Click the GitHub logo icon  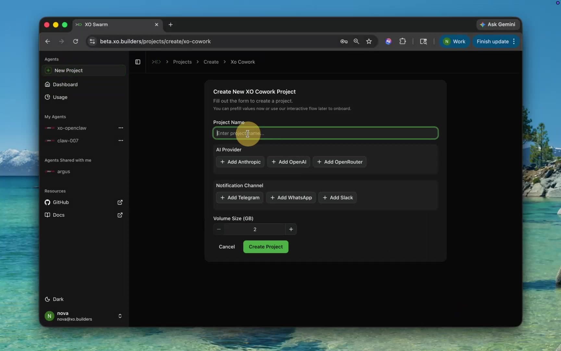pos(47,202)
